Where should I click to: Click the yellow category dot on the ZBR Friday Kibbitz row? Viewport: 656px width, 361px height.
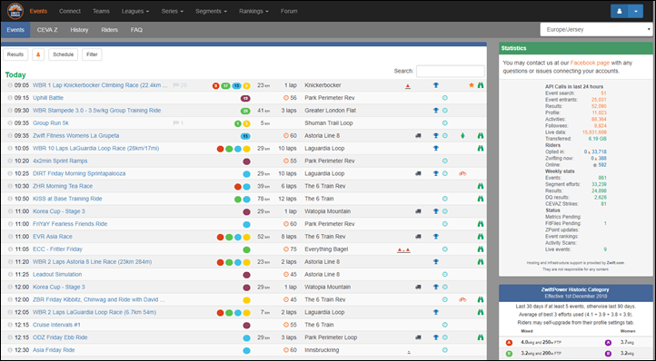coord(246,300)
